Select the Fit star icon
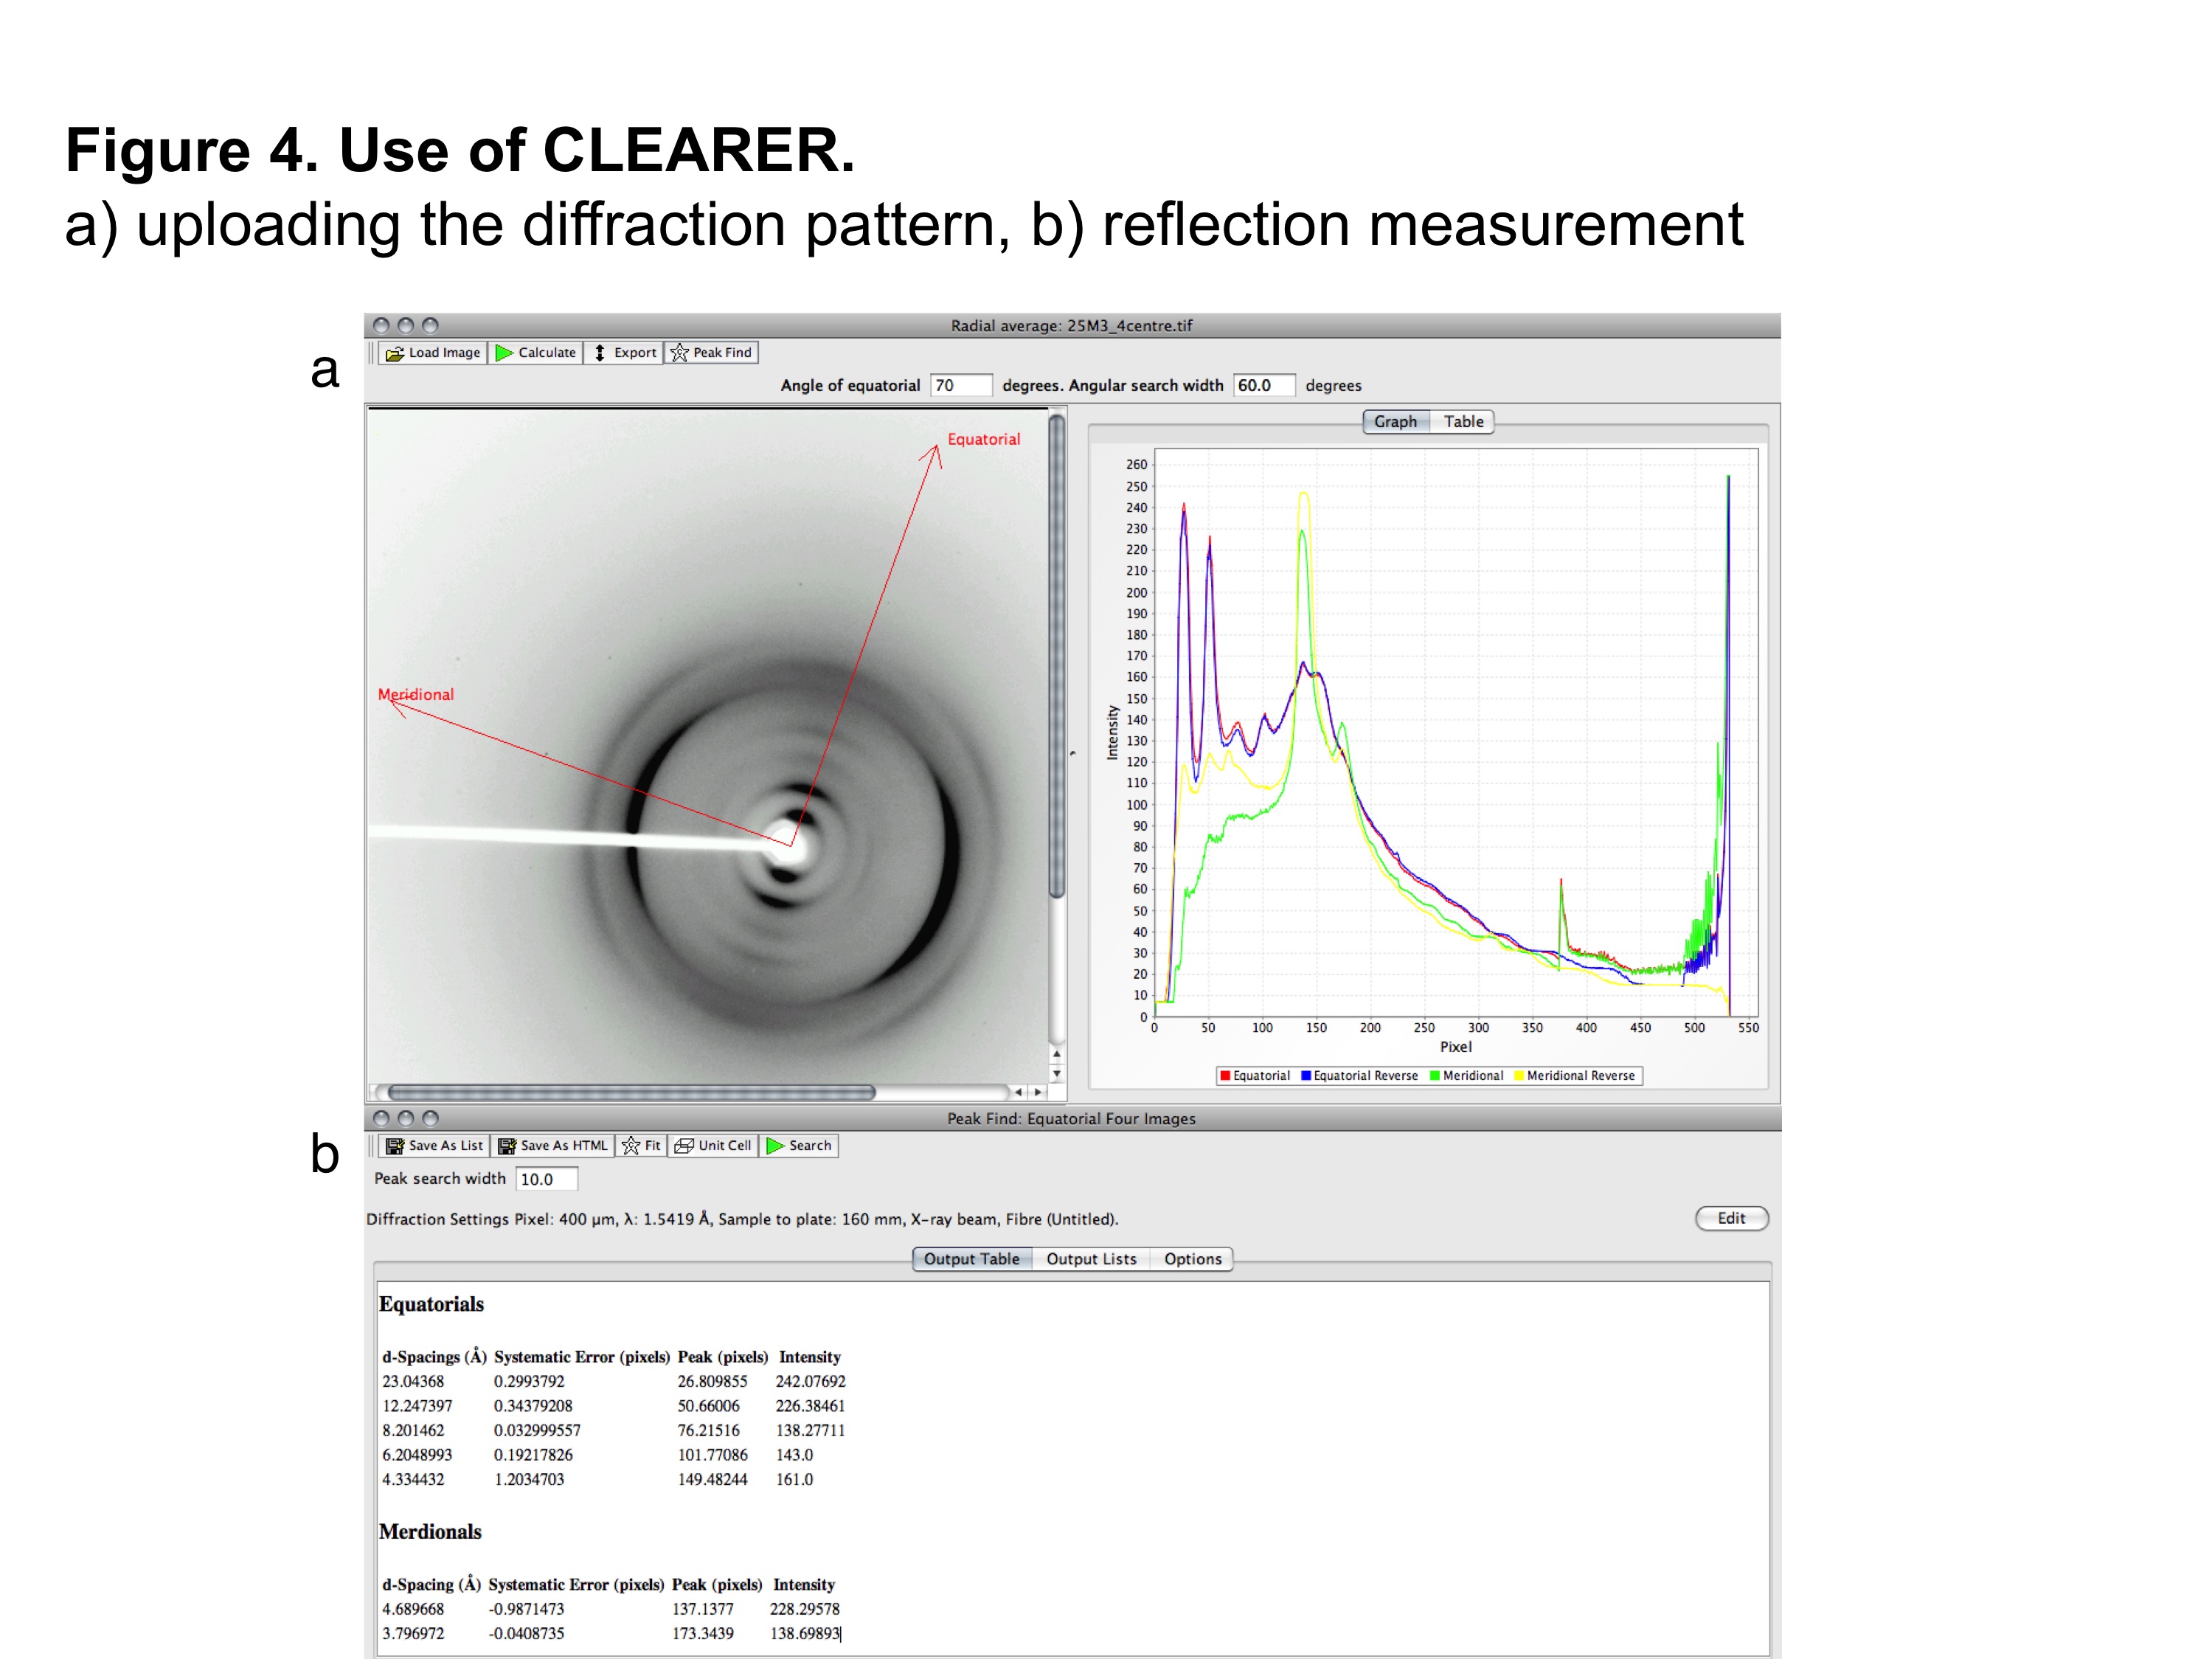 [631, 1146]
